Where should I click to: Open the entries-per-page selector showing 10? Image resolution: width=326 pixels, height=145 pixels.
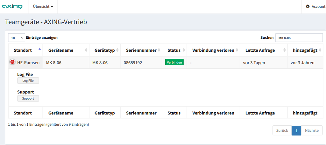pos(17,38)
